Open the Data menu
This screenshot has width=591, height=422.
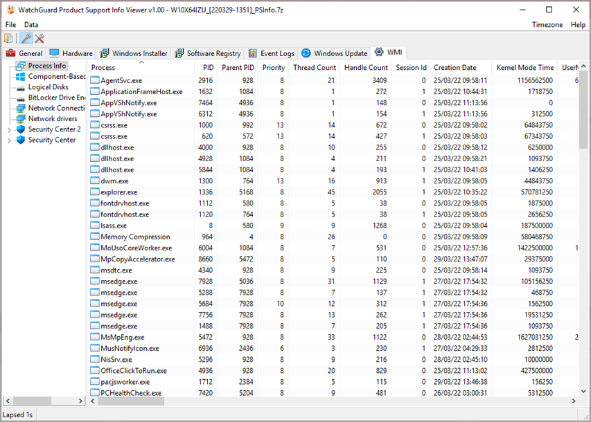pyautogui.click(x=30, y=24)
